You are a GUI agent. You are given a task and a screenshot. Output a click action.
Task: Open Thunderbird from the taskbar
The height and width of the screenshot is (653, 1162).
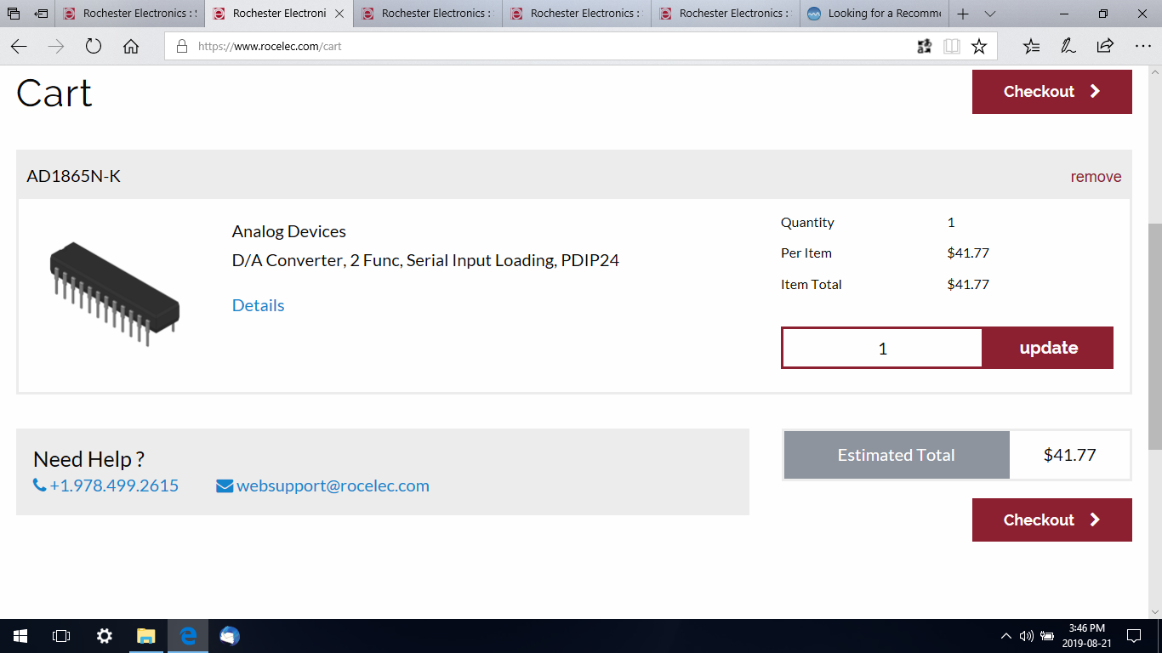click(230, 636)
